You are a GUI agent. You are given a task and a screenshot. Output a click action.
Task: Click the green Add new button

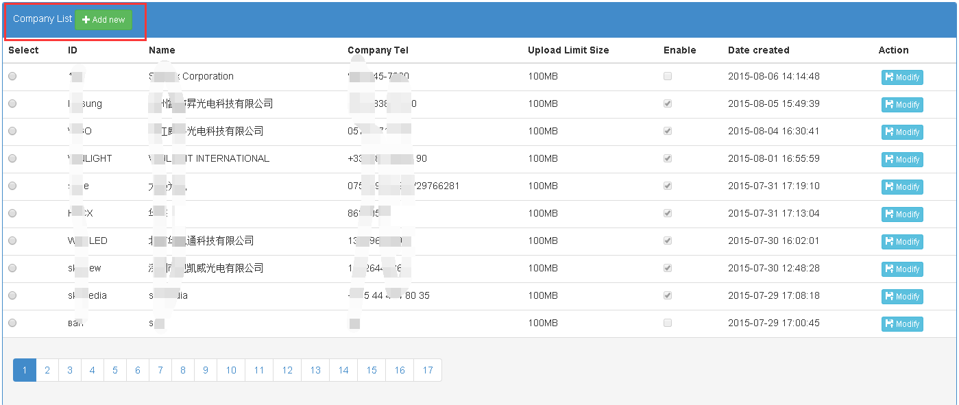[x=104, y=20]
